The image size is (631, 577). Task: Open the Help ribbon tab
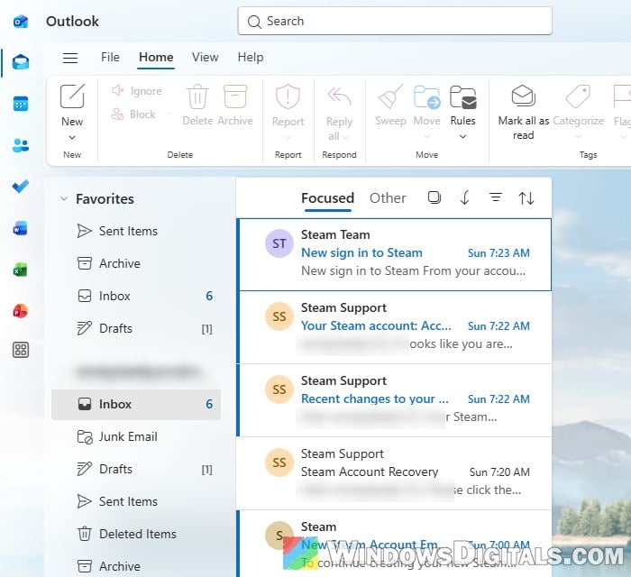click(251, 57)
